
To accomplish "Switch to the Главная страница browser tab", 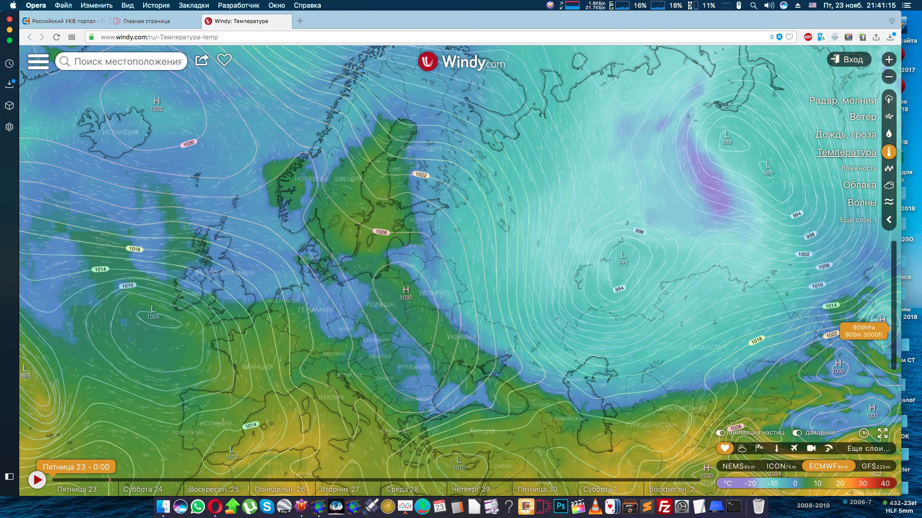I will pyautogui.click(x=146, y=21).
